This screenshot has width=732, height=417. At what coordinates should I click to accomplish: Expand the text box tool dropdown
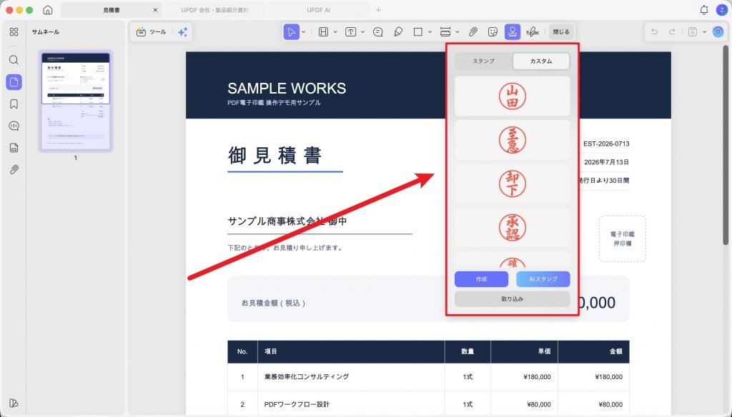[x=362, y=31]
